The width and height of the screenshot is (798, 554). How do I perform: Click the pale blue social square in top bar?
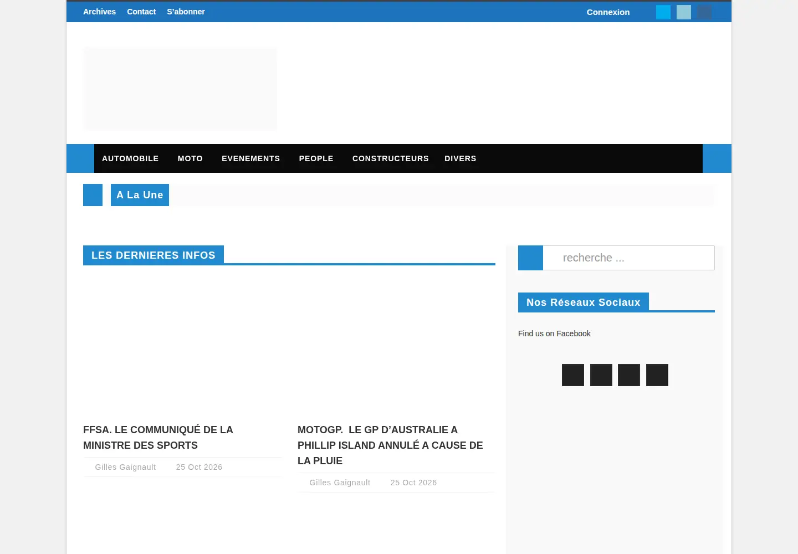[684, 12]
